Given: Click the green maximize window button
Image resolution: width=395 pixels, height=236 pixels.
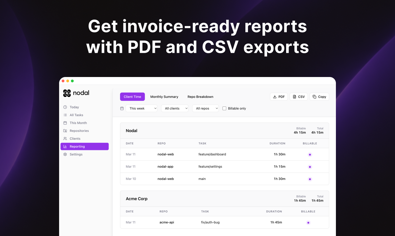Looking at the screenshot, I should click(72, 81).
